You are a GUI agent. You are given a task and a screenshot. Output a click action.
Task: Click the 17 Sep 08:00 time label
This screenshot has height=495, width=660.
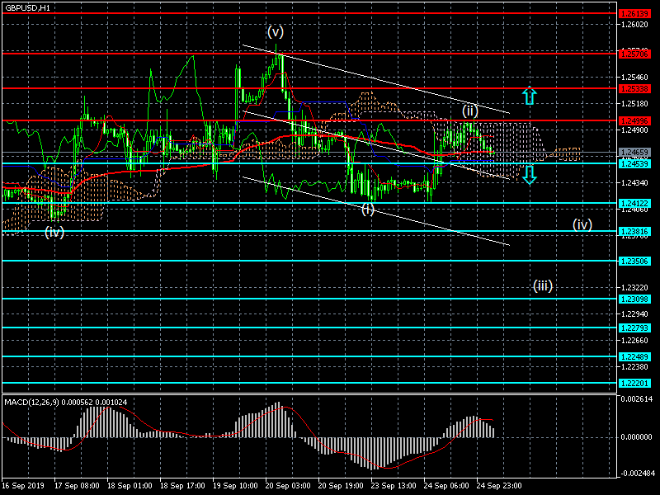(77, 486)
